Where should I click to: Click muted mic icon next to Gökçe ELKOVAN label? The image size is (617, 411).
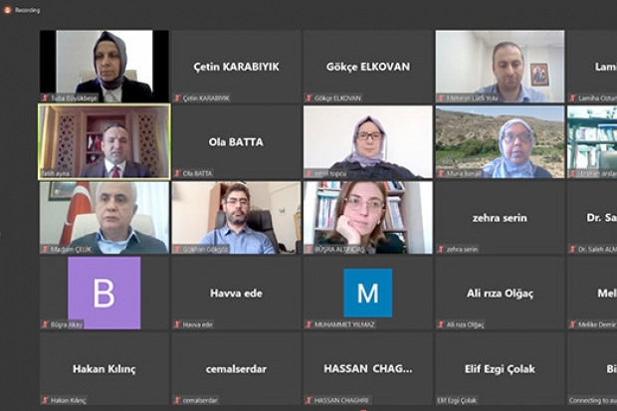click(x=308, y=99)
